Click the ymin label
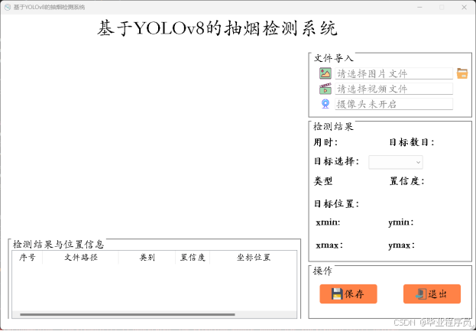Screen dimensions: 476x331 (x=400, y=223)
